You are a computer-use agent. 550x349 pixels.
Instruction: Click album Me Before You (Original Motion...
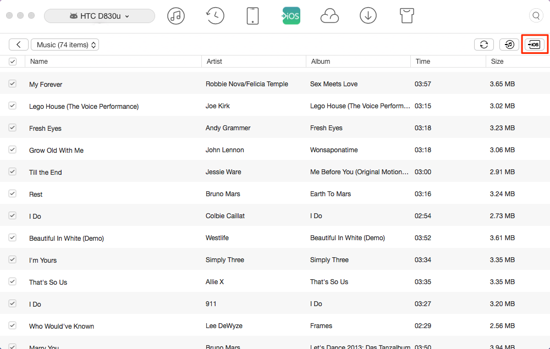point(359,172)
